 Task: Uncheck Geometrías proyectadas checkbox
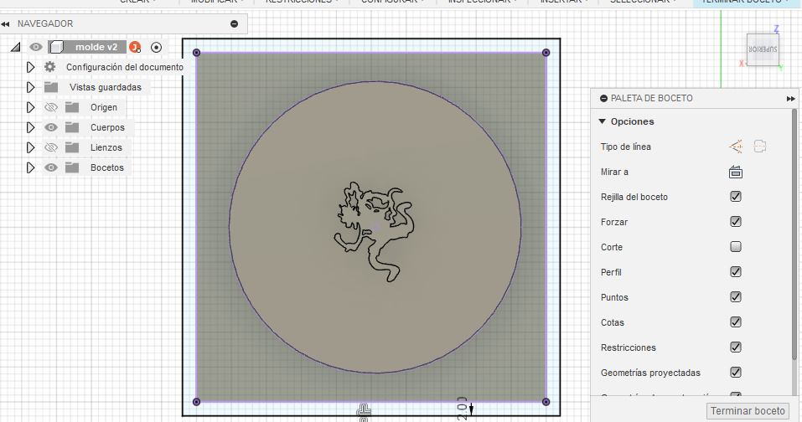[736, 373]
